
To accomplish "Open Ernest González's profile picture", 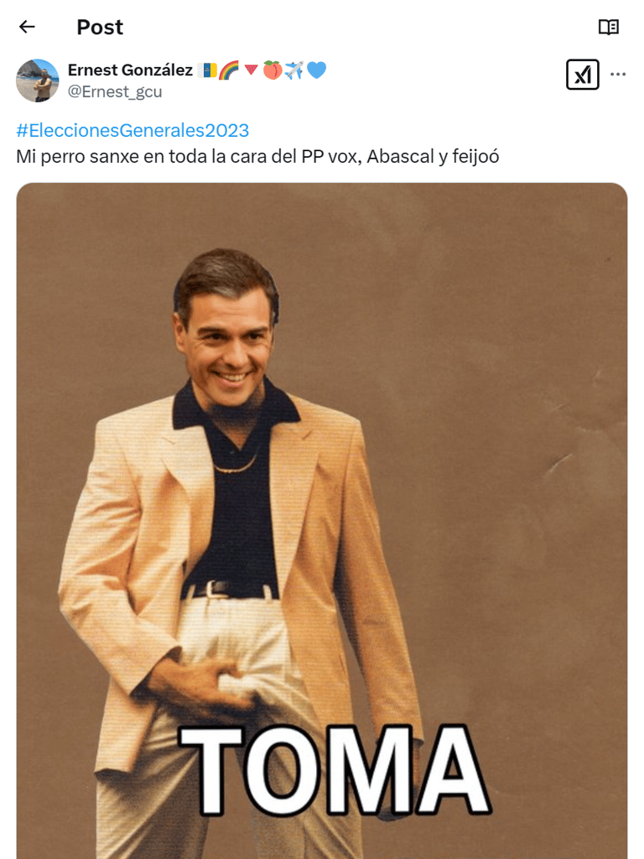I will (37, 81).
